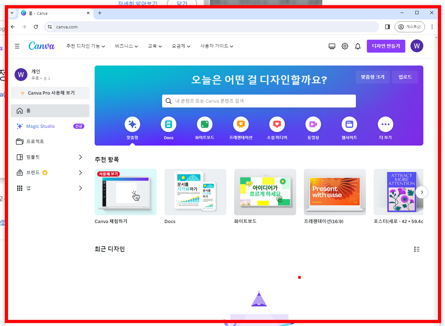445x326 pixels.
Task: Click the 추천 항목 heading
Action: coord(107,159)
